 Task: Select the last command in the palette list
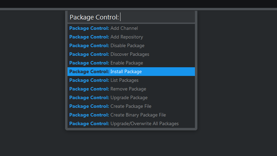tap(131, 124)
